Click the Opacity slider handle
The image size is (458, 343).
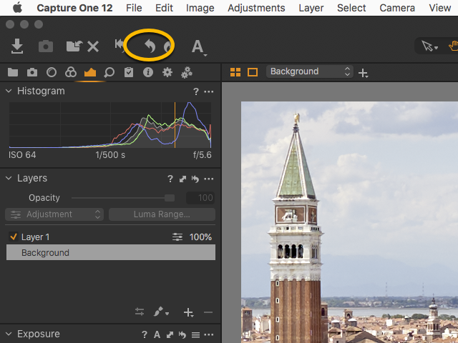[170, 198]
